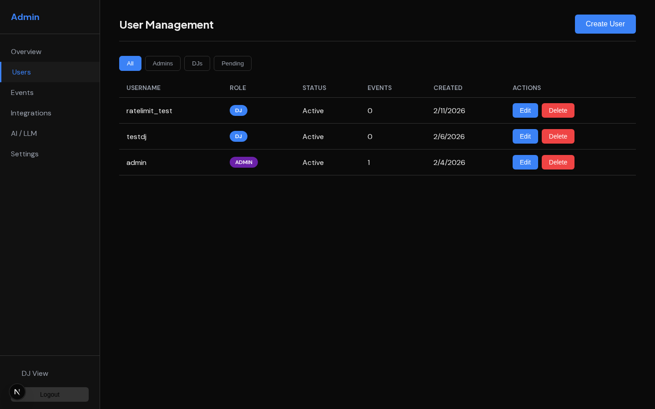This screenshot has width=655, height=409.
Task: Click the ADMIN role badge in the admin row
Action: point(244,162)
